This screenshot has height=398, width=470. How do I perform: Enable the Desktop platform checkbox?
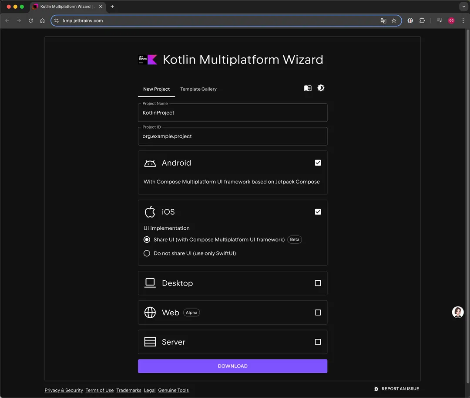[x=318, y=283]
